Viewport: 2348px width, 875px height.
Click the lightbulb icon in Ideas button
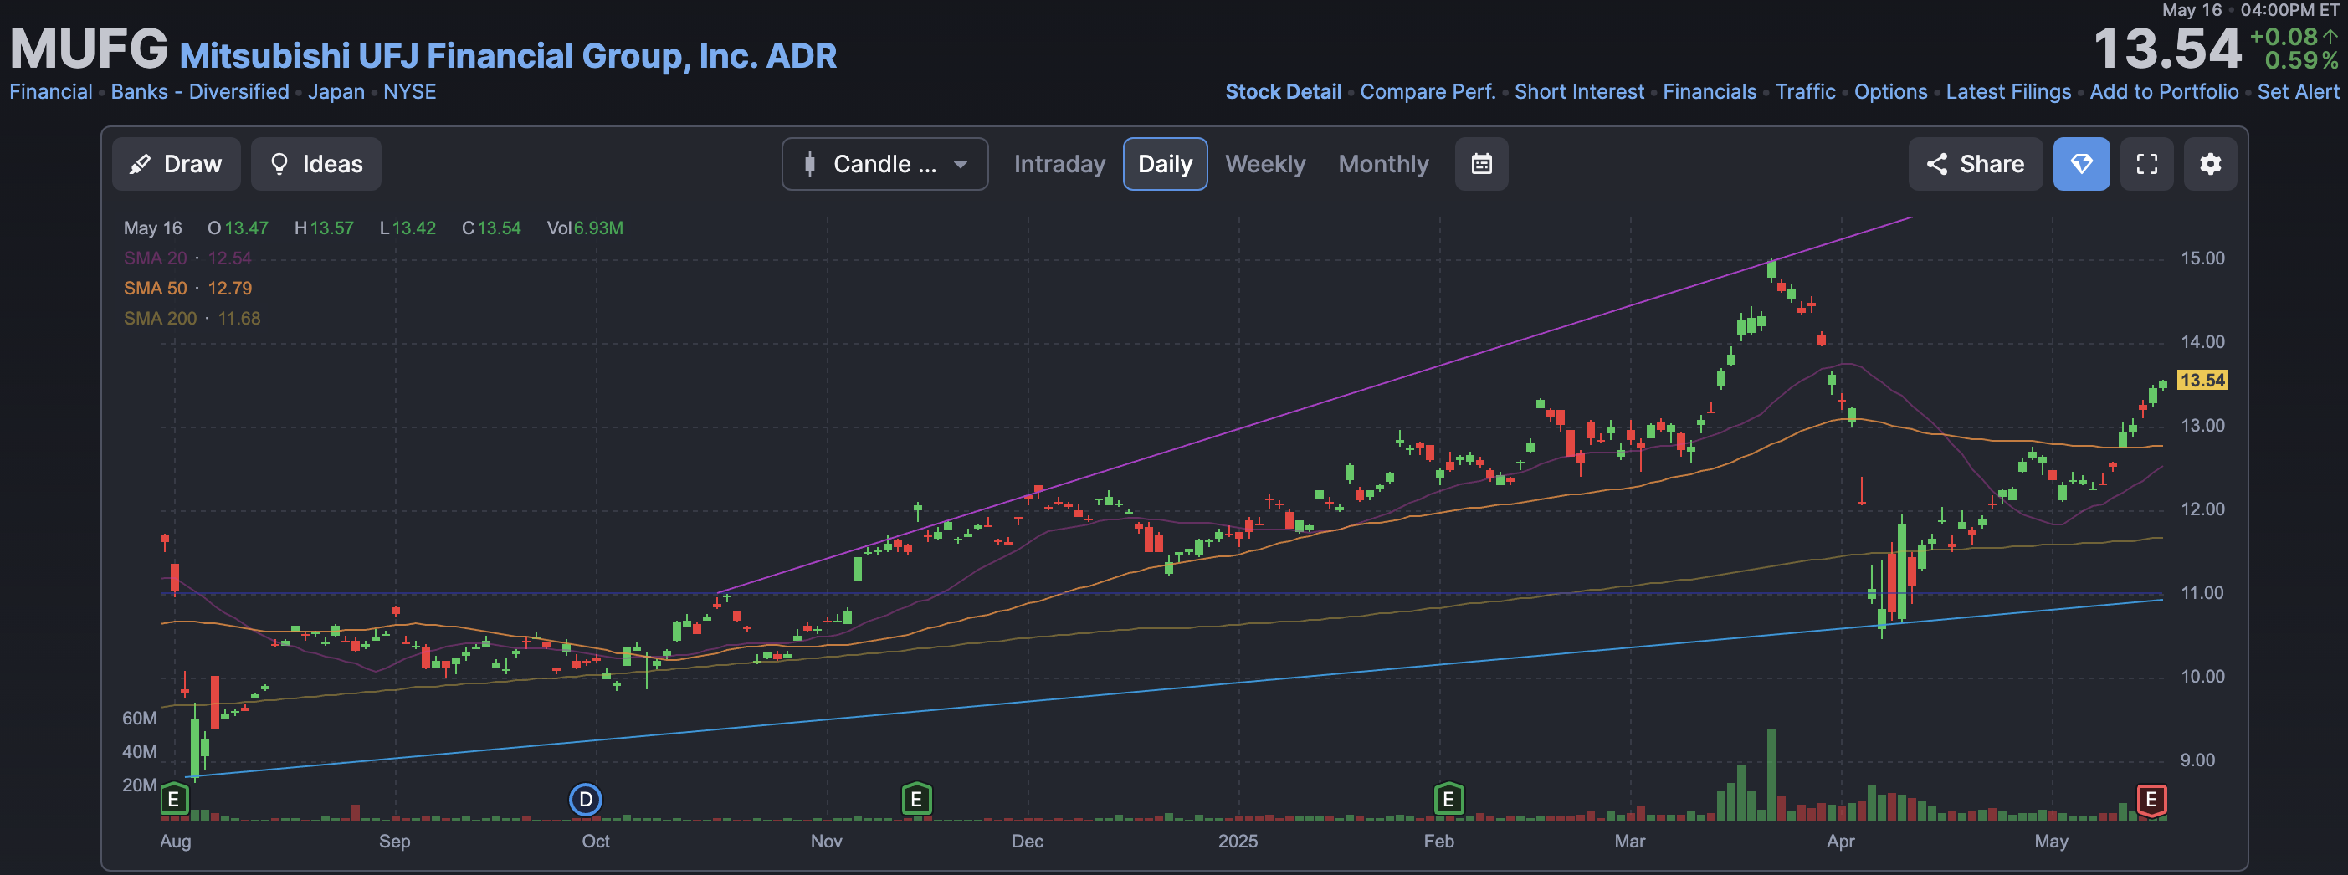point(279,164)
